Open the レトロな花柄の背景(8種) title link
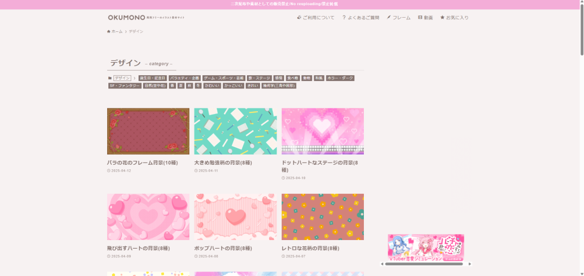This screenshot has height=276, width=584. (310, 248)
